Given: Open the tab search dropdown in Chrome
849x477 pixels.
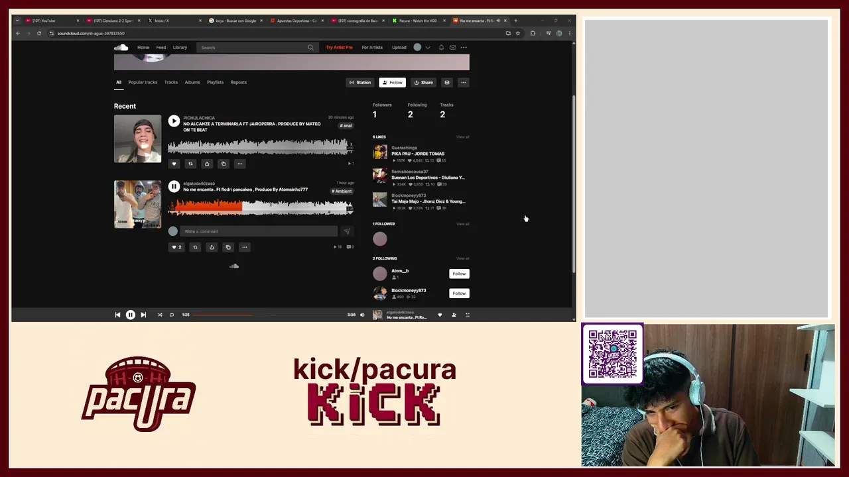Looking at the screenshot, I should [17, 21].
